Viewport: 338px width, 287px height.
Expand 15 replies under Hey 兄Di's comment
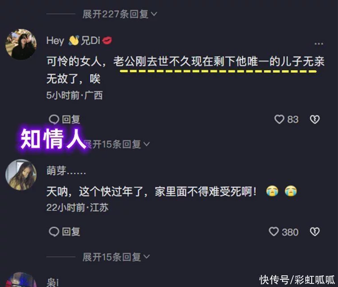pyautogui.click(x=116, y=144)
